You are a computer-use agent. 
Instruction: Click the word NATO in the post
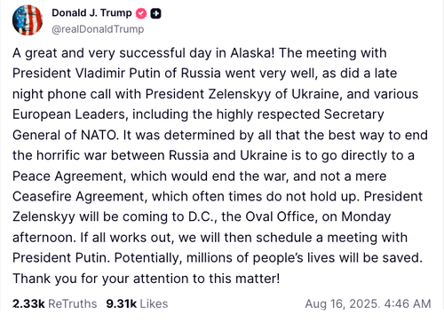99,135
